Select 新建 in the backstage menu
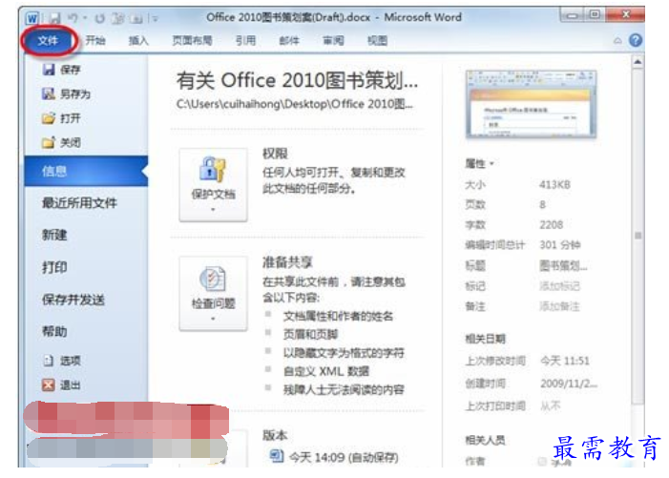This screenshot has width=669, height=478. [x=54, y=235]
